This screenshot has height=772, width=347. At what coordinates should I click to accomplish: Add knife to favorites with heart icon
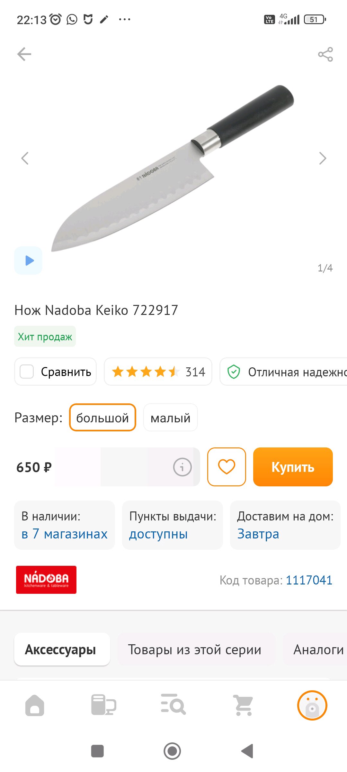(x=227, y=467)
